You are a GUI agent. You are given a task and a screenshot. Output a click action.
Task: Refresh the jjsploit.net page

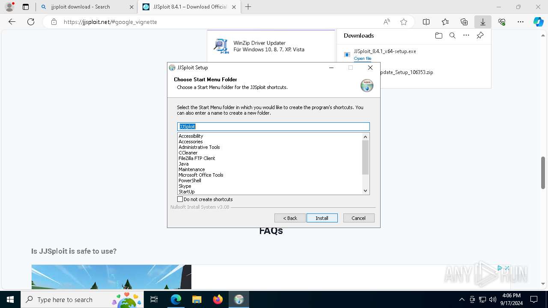(31, 22)
